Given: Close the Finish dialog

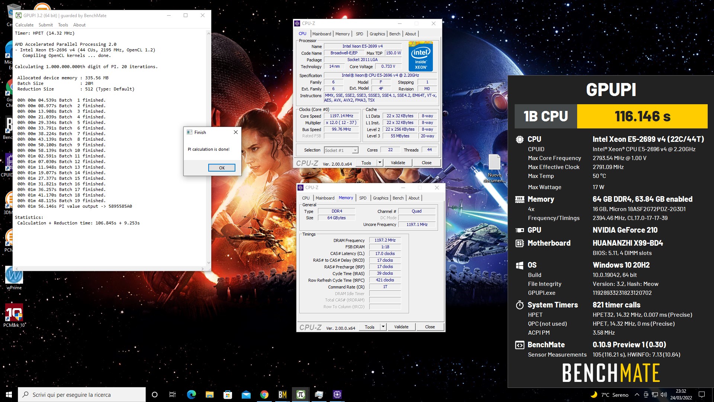Looking at the screenshot, I should click(x=235, y=132).
